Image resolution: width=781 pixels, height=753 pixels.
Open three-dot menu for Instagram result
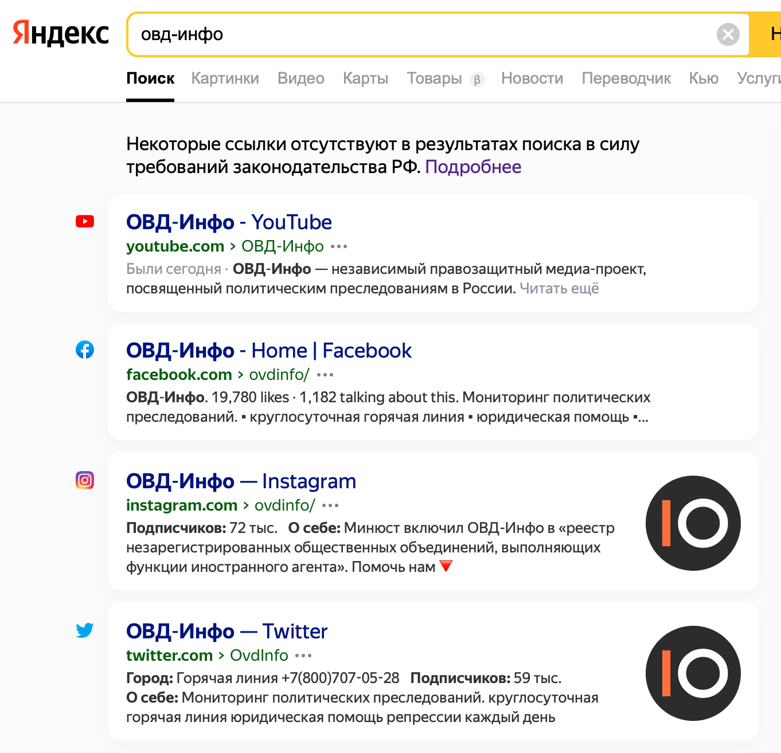pyautogui.click(x=330, y=505)
